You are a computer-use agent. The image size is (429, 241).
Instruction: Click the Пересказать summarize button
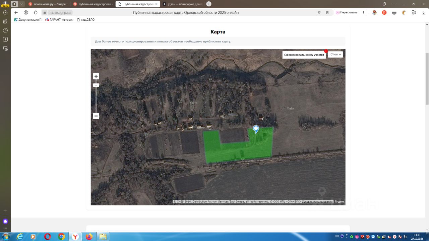pos(347,12)
